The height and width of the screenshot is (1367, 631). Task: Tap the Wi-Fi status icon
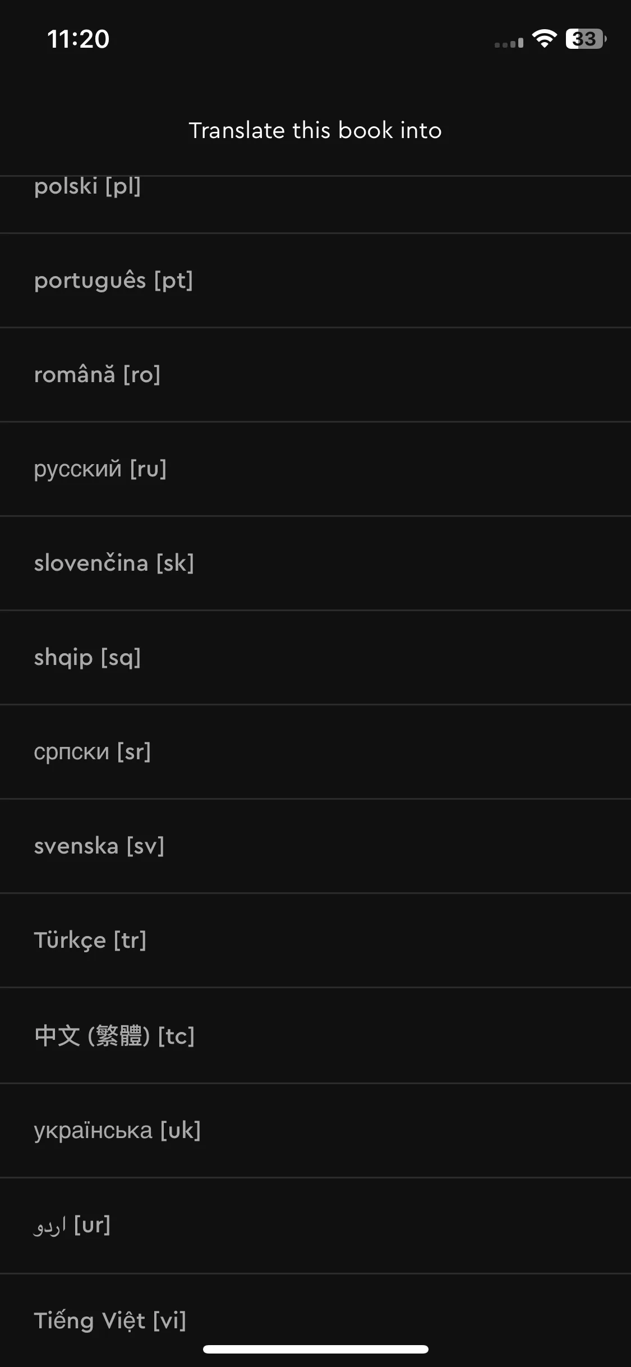pyautogui.click(x=544, y=39)
